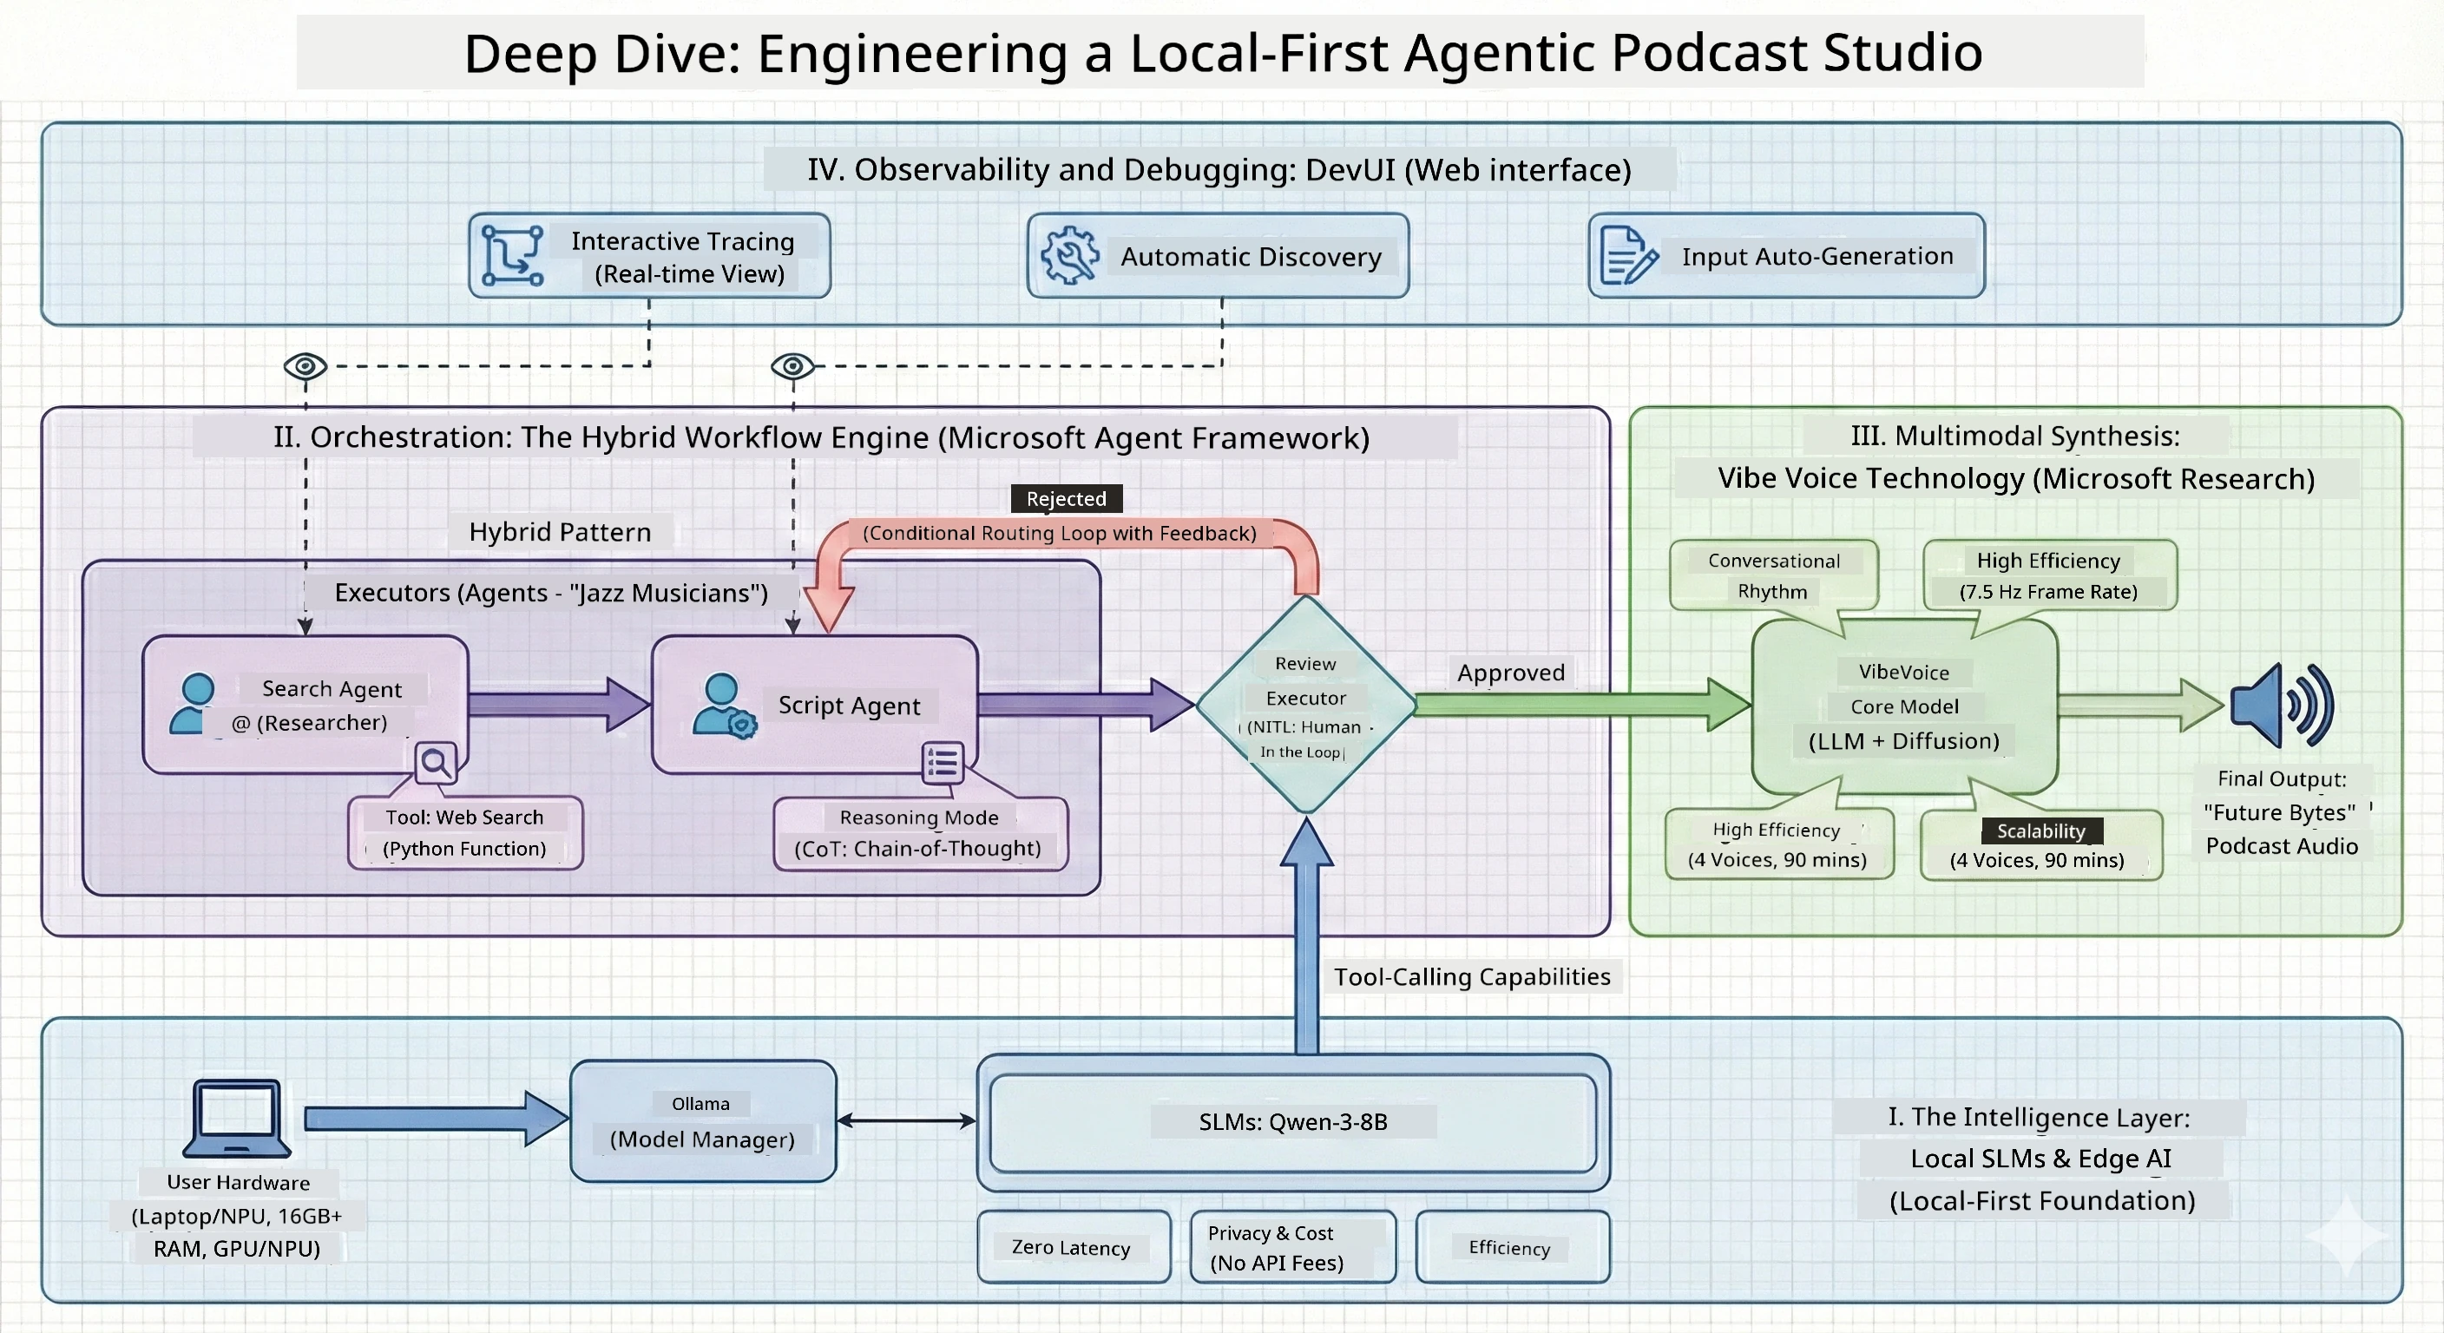
Task: Click the "Local SLMs & Edge AI" text
Action: tap(2040, 1159)
